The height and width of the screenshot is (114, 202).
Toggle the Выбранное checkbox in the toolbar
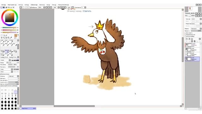[x=31, y=8]
